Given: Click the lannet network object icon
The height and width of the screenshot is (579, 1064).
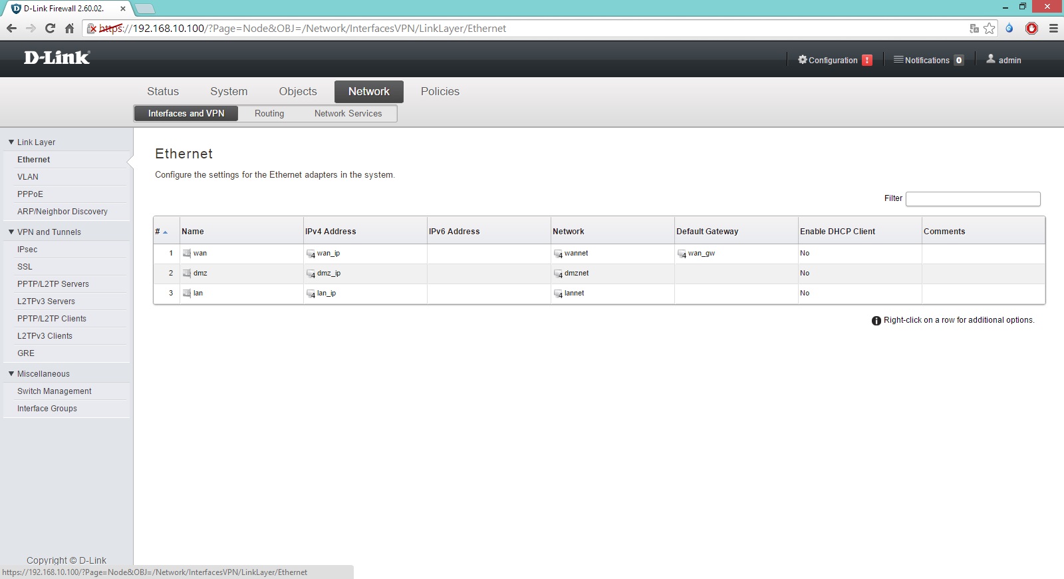Looking at the screenshot, I should tap(558, 293).
